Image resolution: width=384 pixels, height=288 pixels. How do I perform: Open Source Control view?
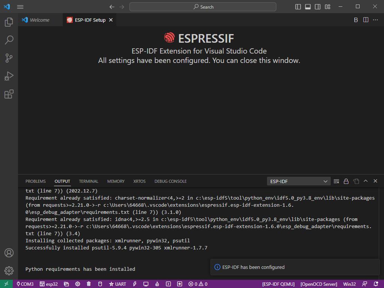(9, 58)
